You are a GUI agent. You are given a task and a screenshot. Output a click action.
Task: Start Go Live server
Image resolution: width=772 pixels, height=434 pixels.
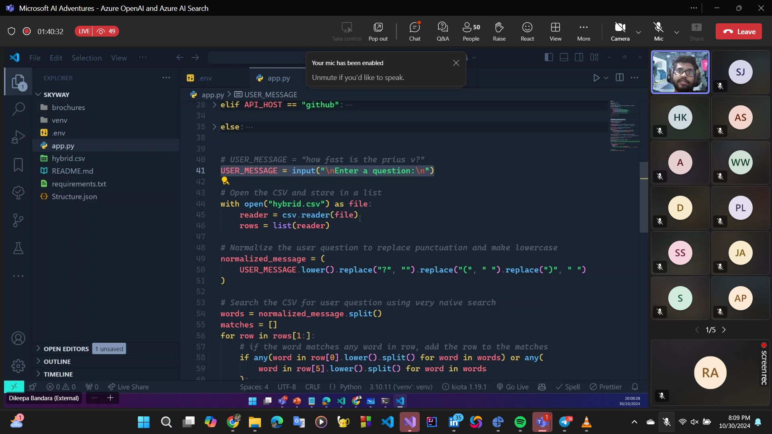[x=513, y=387]
